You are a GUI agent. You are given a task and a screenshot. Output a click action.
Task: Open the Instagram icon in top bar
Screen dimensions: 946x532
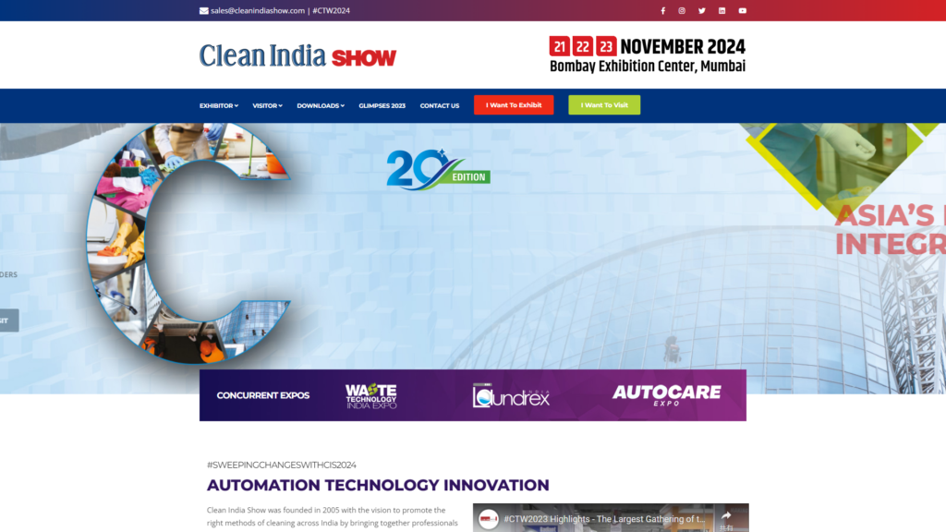(x=682, y=10)
